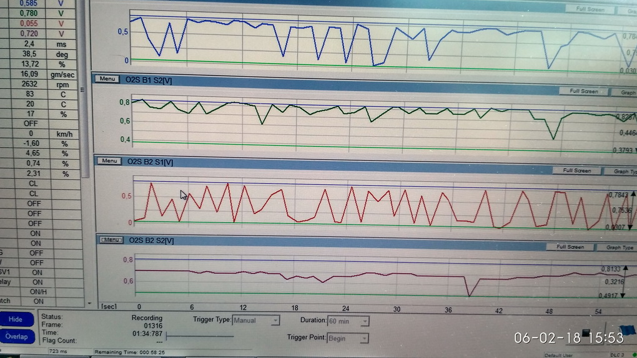The width and height of the screenshot is (637, 358).
Task: Open Menu for O2S B2 S1 graph
Action: pyautogui.click(x=109, y=161)
